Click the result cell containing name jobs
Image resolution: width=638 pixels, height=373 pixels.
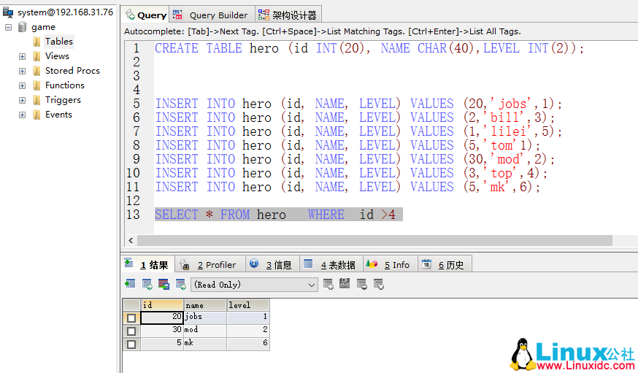point(204,317)
